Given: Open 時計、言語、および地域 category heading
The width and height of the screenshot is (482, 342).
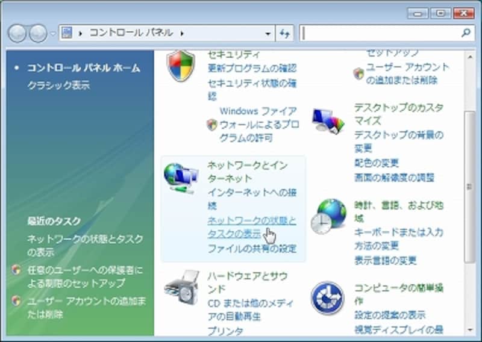Looking at the screenshot, I should pos(399,212).
